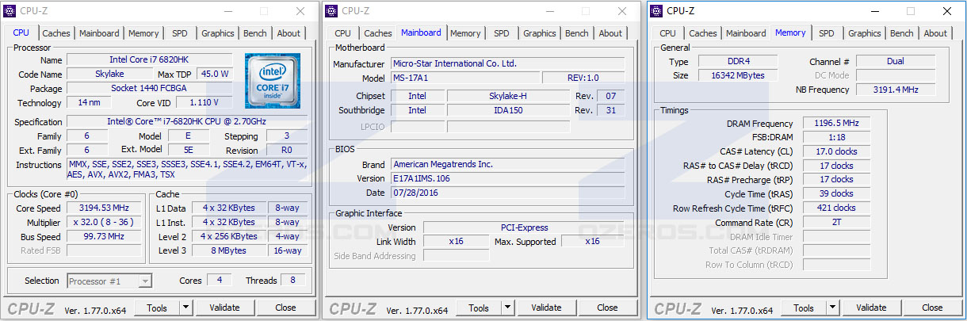The image size is (967, 321).
Task: Click the Max TDP value 45.0 W
Action: (x=214, y=74)
